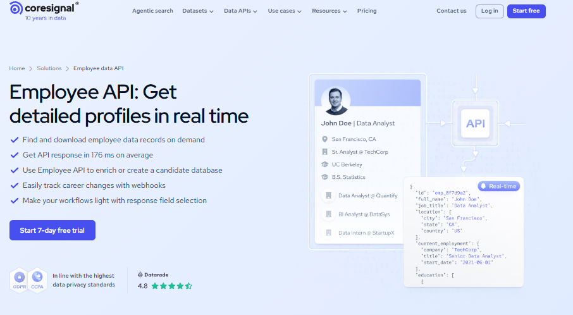Expand the Datasets dropdown menu

click(x=198, y=11)
